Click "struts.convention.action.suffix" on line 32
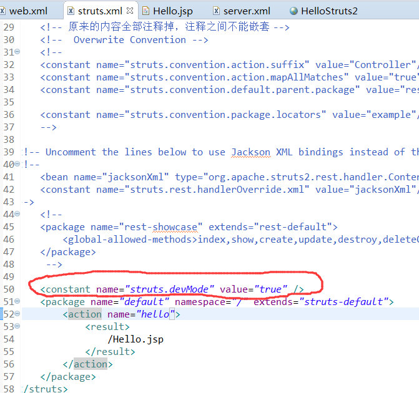 pyautogui.click(x=217, y=65)
